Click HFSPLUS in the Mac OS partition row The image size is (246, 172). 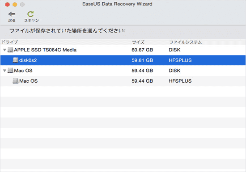[x=180, y=81]
